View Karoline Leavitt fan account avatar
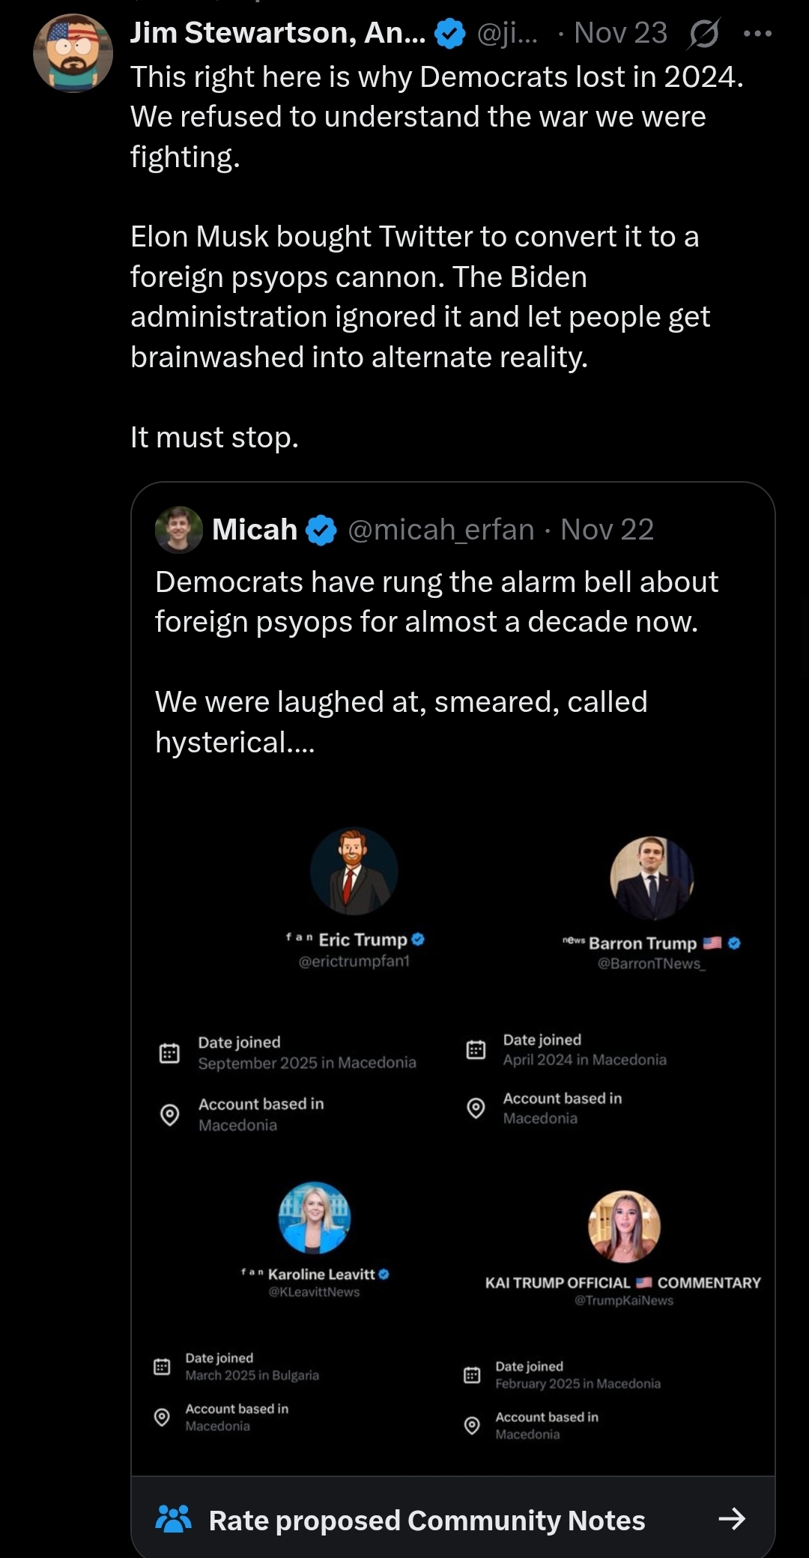The width and height of the screenshot is (809, 1558). 315,1218
